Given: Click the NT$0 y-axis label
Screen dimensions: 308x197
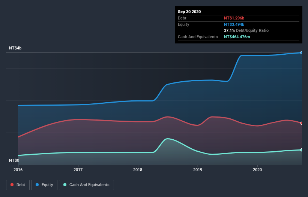Looking at the screenshot, I should click(x=14, y=160).
